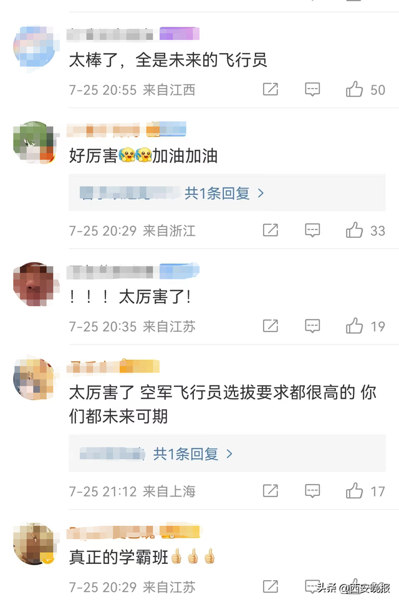This screenshot has width=399, height=602.
Task: Open username above 真正的学霸班 comment
Action: tap(110, 532)
